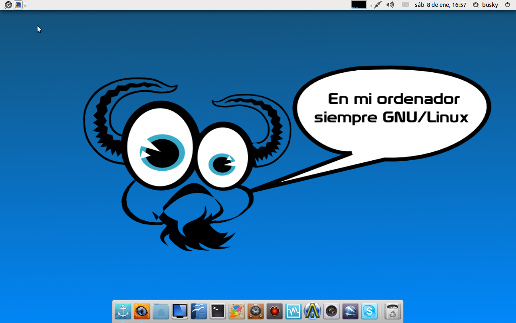Click the anchor Docky icon in dock

tap(123, 311)
